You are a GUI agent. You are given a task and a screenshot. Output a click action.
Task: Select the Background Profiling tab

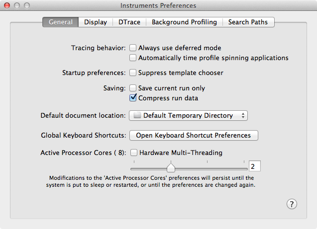tap(184, 22)
